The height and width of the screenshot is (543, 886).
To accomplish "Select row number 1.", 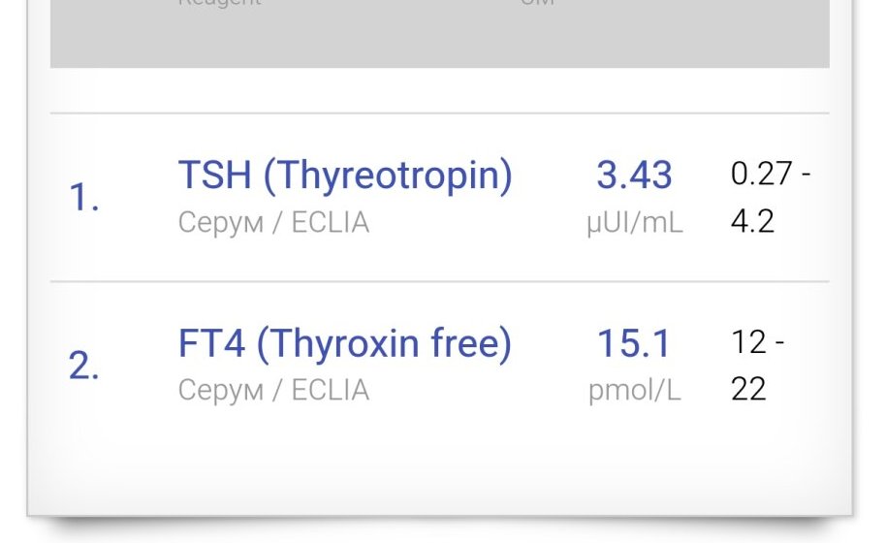I will 83,199.
